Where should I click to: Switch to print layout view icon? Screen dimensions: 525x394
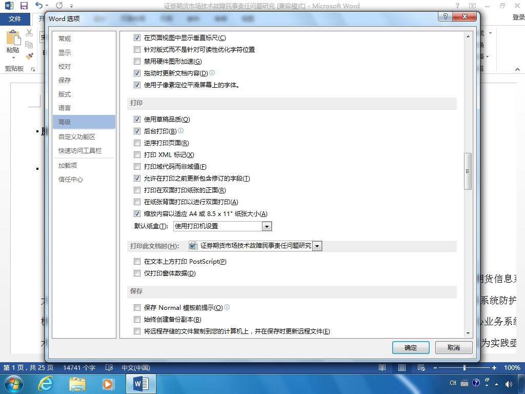[402, 367]
